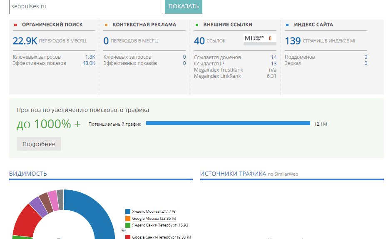
Task: Click the 12.1M potential traffic value
Action: (321, 124)
